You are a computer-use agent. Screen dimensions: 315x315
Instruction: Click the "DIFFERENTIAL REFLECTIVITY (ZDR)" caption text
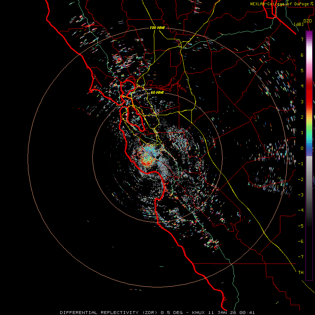pyautogui.click(x=109, y=313)
